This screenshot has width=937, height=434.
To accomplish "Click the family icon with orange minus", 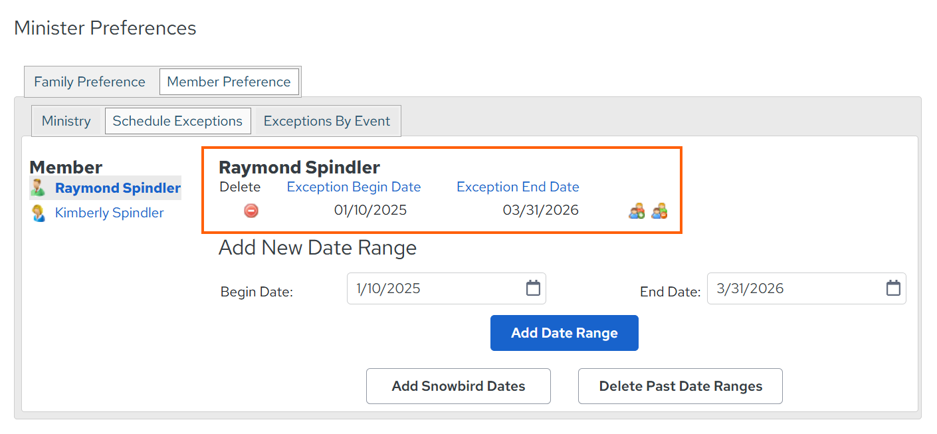I will click(x=659, y=211).
